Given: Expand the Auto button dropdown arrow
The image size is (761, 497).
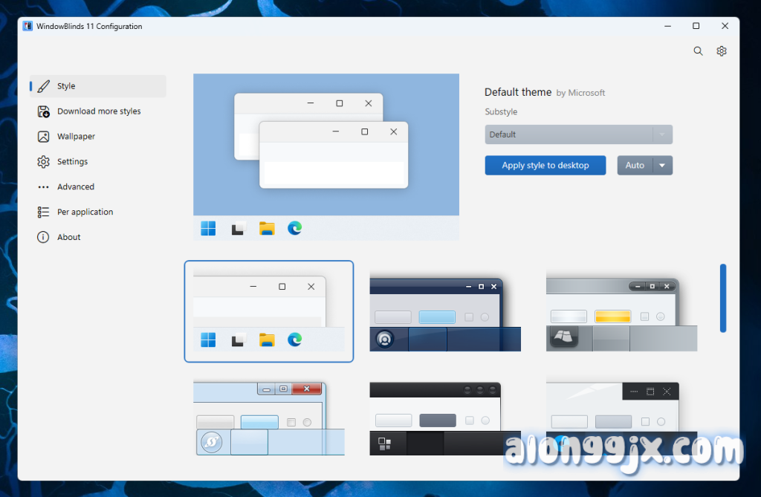Looking at the screenshot, I should point(663,166).
